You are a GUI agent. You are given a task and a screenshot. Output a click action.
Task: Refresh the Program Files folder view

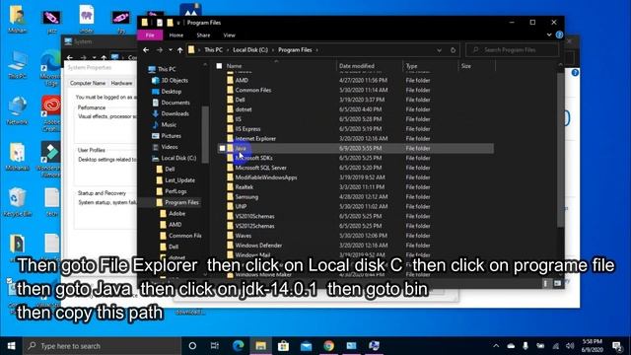453,50
